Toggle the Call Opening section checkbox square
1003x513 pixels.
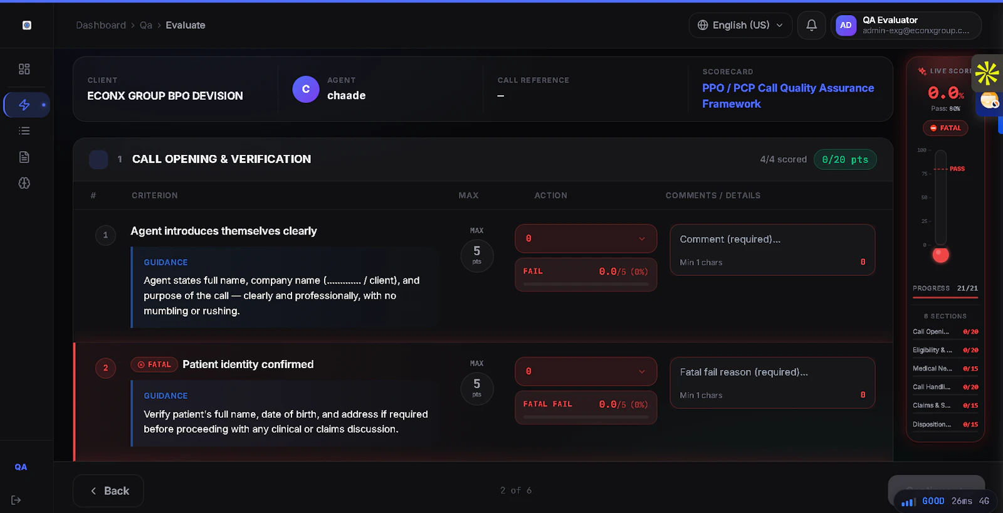pos(98,159)
